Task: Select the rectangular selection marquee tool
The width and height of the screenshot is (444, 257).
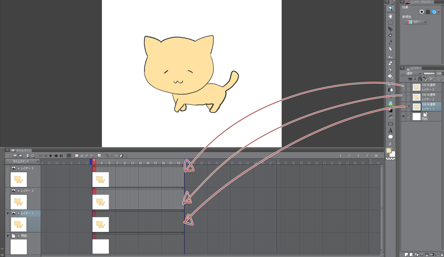Action: click(390, 22)
